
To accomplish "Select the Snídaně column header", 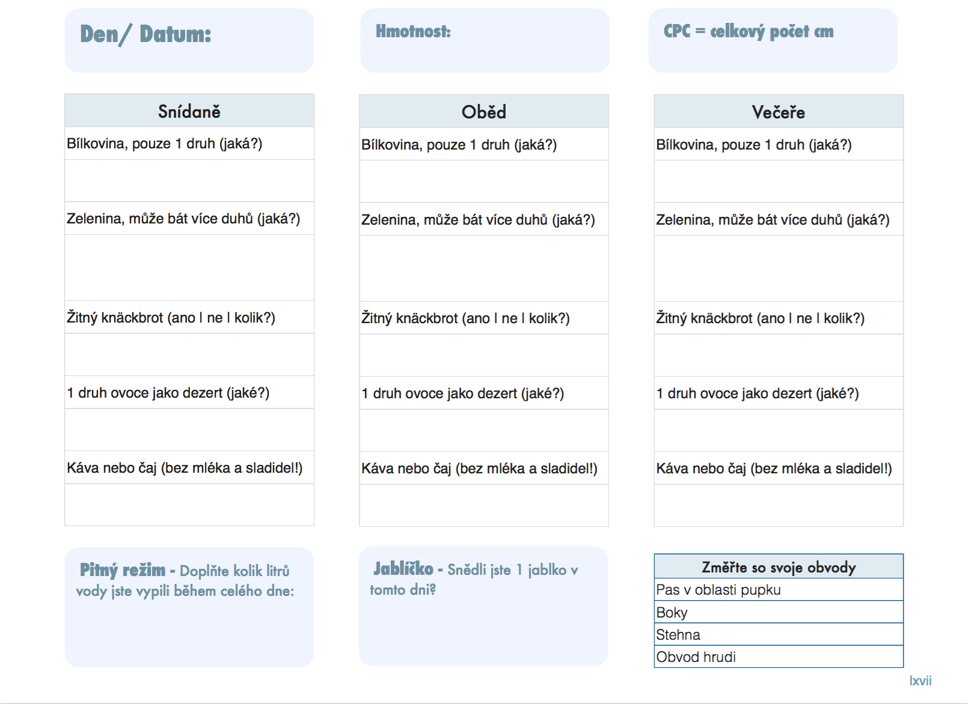I will point(189,111).
